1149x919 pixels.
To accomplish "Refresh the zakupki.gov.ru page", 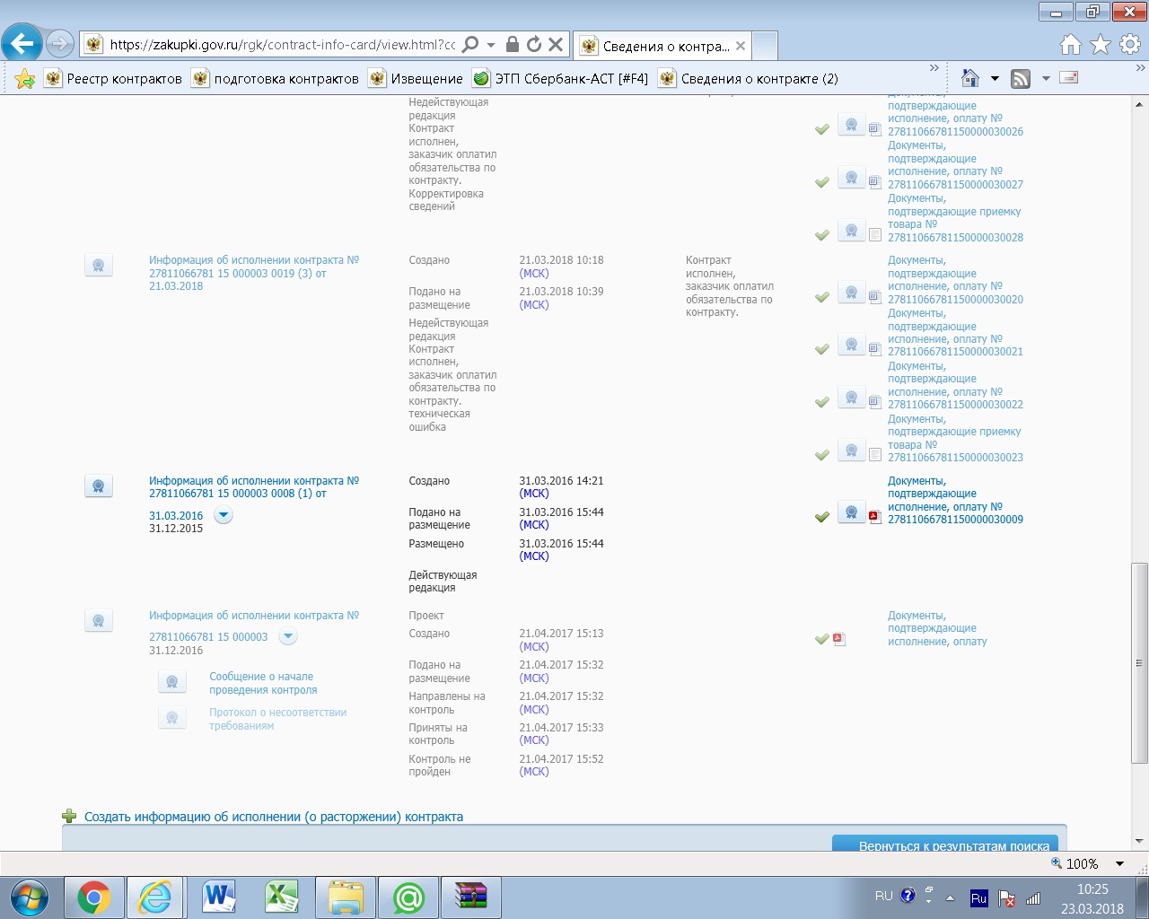I will tap(534, 44).
